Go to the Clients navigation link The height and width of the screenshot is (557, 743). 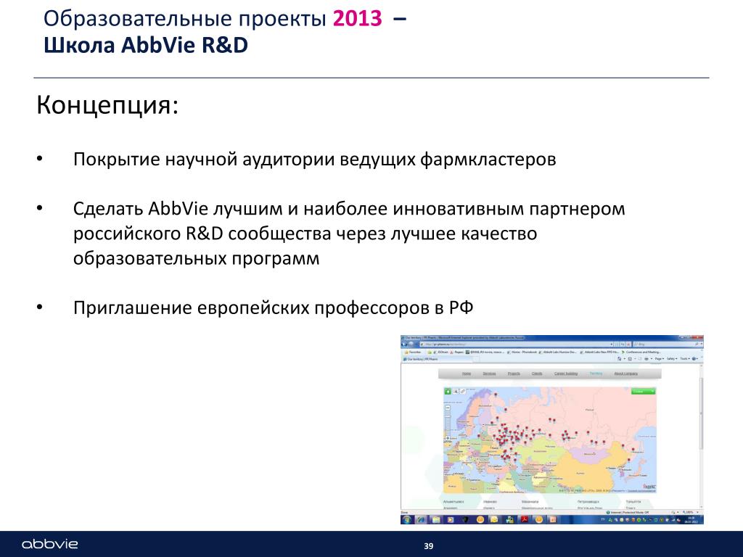[537, 374]
